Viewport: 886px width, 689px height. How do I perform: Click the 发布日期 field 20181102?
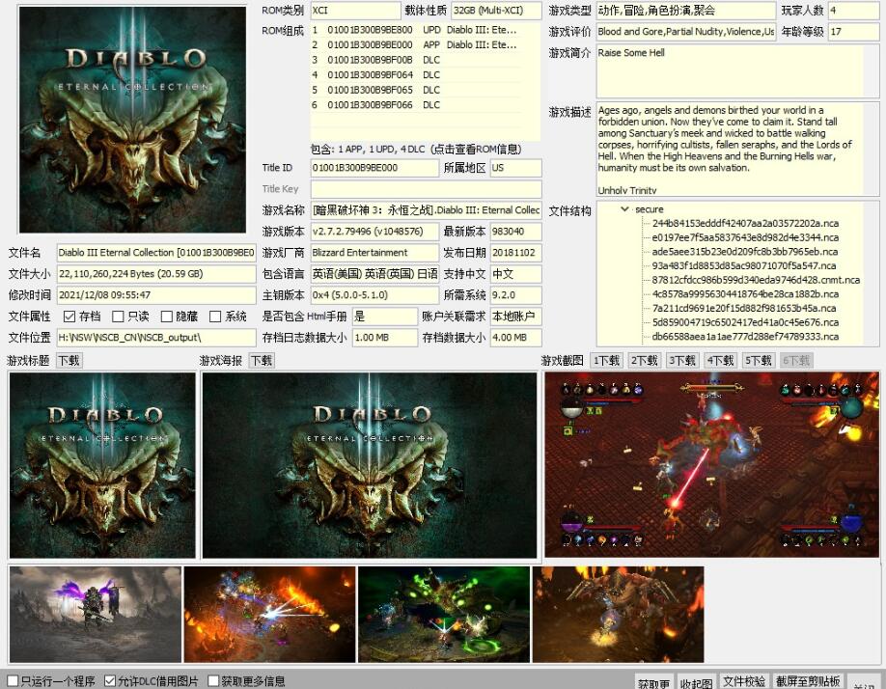(x=515, y=253)
